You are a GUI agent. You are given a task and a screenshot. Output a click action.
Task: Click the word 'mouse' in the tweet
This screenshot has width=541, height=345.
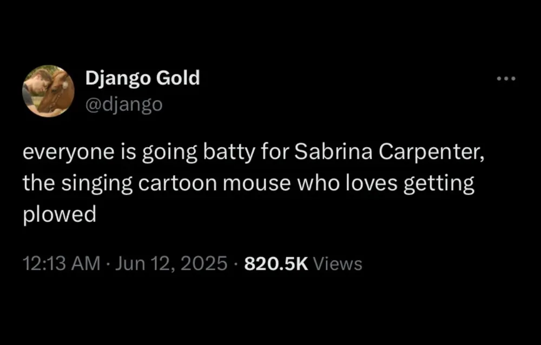(247, 184)
